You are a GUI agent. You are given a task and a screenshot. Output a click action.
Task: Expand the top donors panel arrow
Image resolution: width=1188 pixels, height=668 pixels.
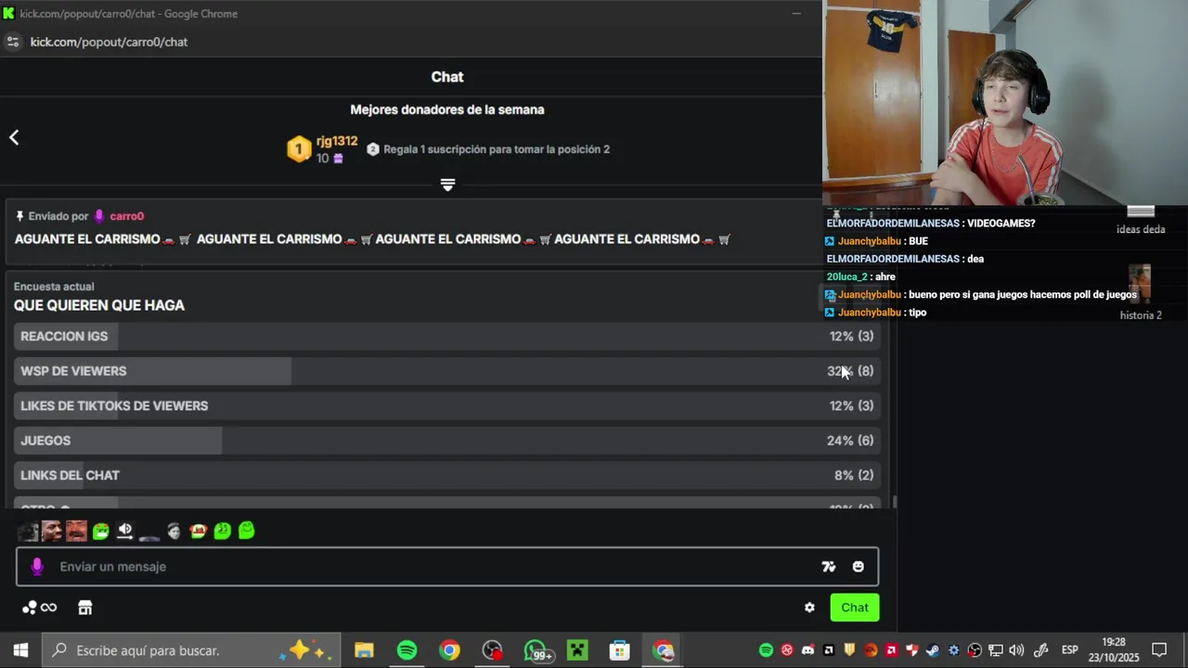point(447,185)
